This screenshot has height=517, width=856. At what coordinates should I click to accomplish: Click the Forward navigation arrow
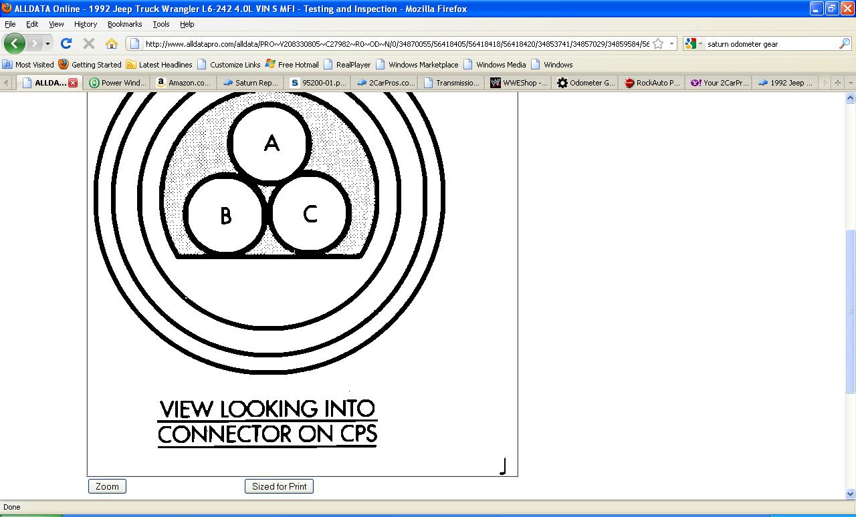(x=34, y=43)
